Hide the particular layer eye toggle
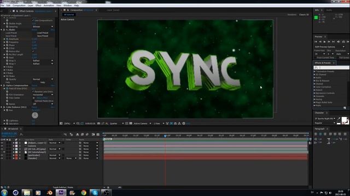Viewport: 350px width, 196px height. pyautogui.click(x=2, y=155)
